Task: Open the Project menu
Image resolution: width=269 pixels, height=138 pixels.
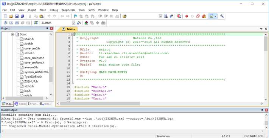Action: click(x=32, y=10)
